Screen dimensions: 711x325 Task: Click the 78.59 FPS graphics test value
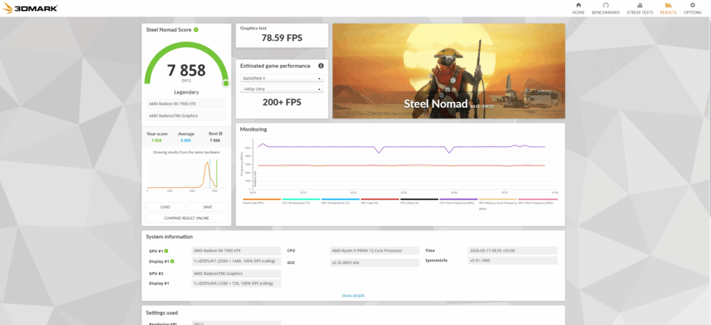pos(282,38)
